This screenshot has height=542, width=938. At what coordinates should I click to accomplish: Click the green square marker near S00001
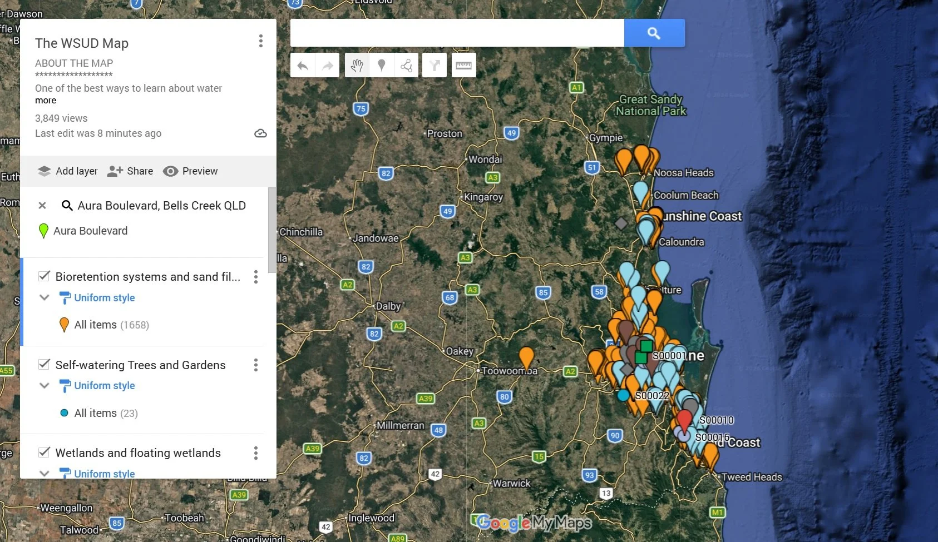point(646,346)
